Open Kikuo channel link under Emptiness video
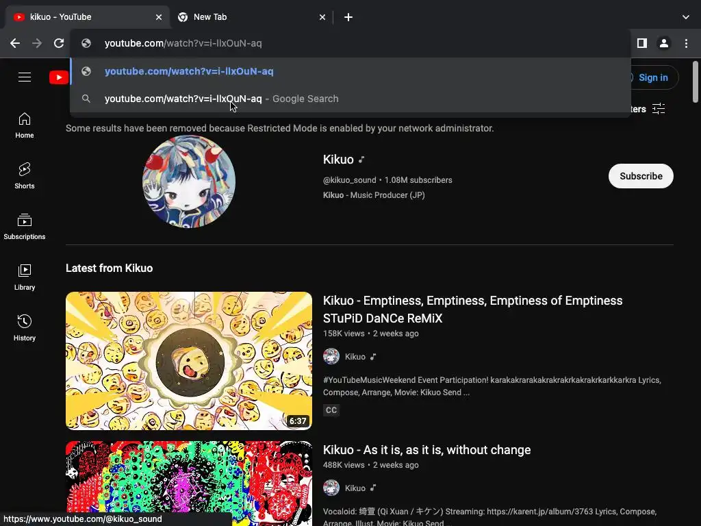Viewport: 701px width, 526px height. (x=355, y=356)
